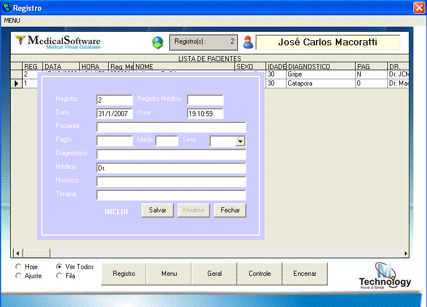Open the Sexo dropdown list

click(240, 141)
